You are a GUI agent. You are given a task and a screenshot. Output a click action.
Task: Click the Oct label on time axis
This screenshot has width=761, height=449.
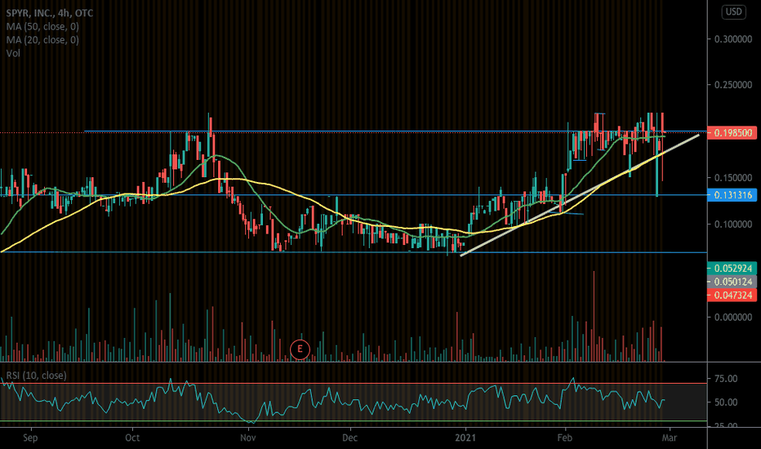tap(132, 438)
